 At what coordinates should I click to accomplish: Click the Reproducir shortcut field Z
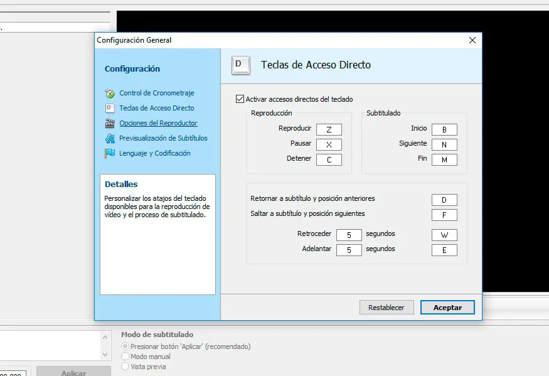pyautogui.click(x=329, y=130)
